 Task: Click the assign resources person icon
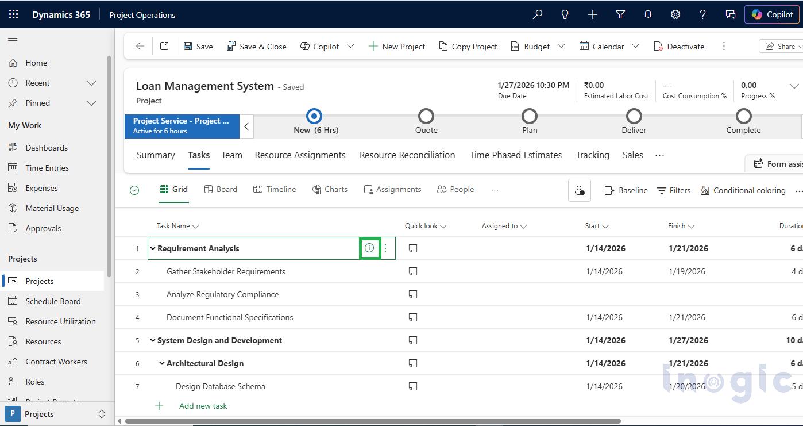point(580,190)
